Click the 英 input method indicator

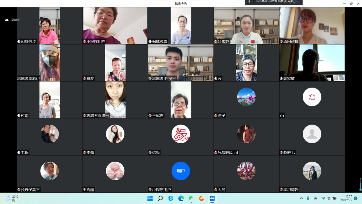pyautogui.click(x=315, y=199)
